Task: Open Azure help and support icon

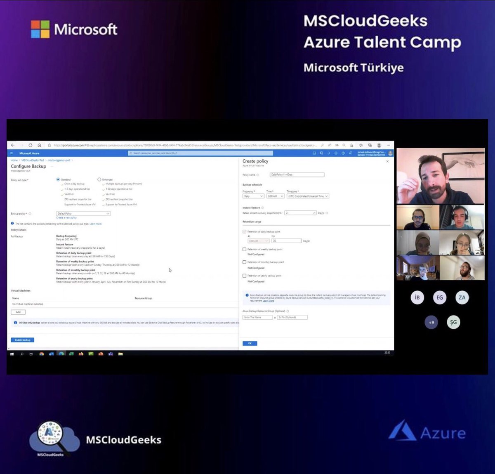Action: pyautogui.click(x=343, y=153)
